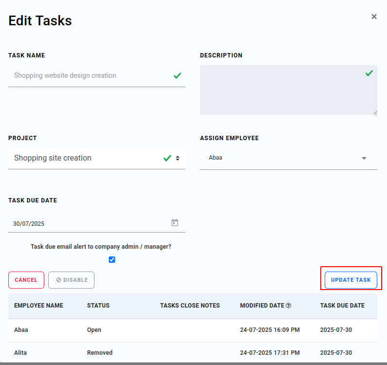Expand the Assign Employee dropdown arrow
387x365 pixels.
tap(364, 158)
